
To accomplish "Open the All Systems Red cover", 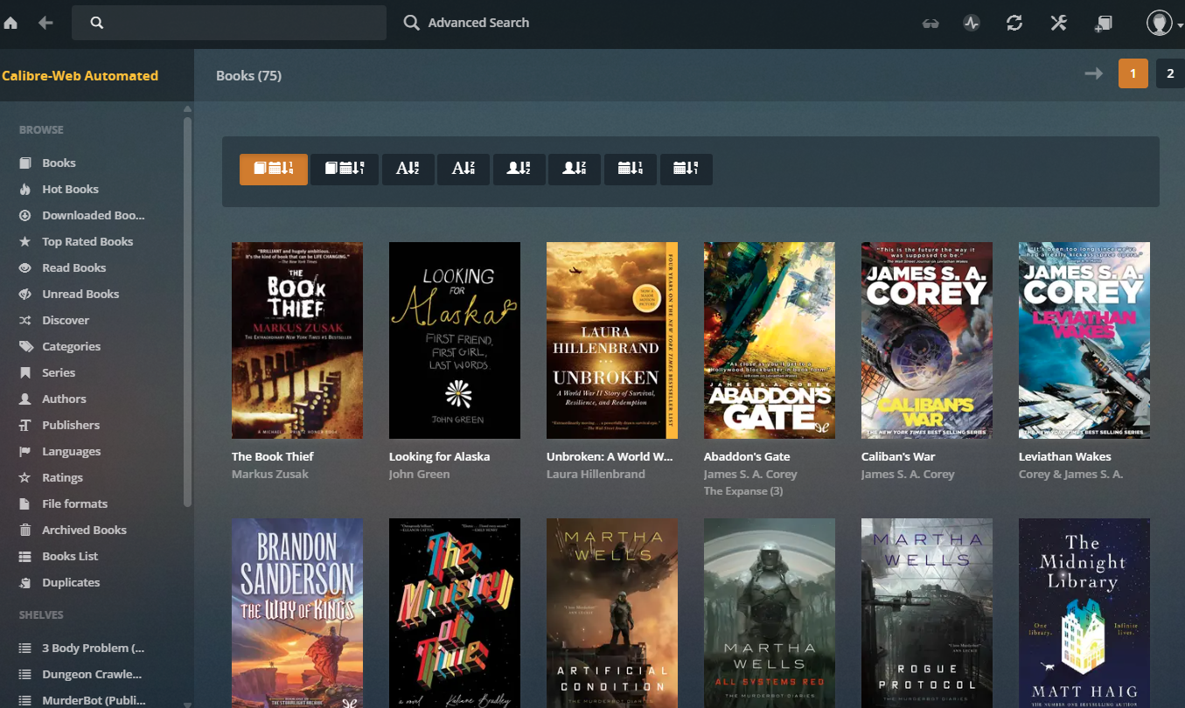I will coord(770,614).
